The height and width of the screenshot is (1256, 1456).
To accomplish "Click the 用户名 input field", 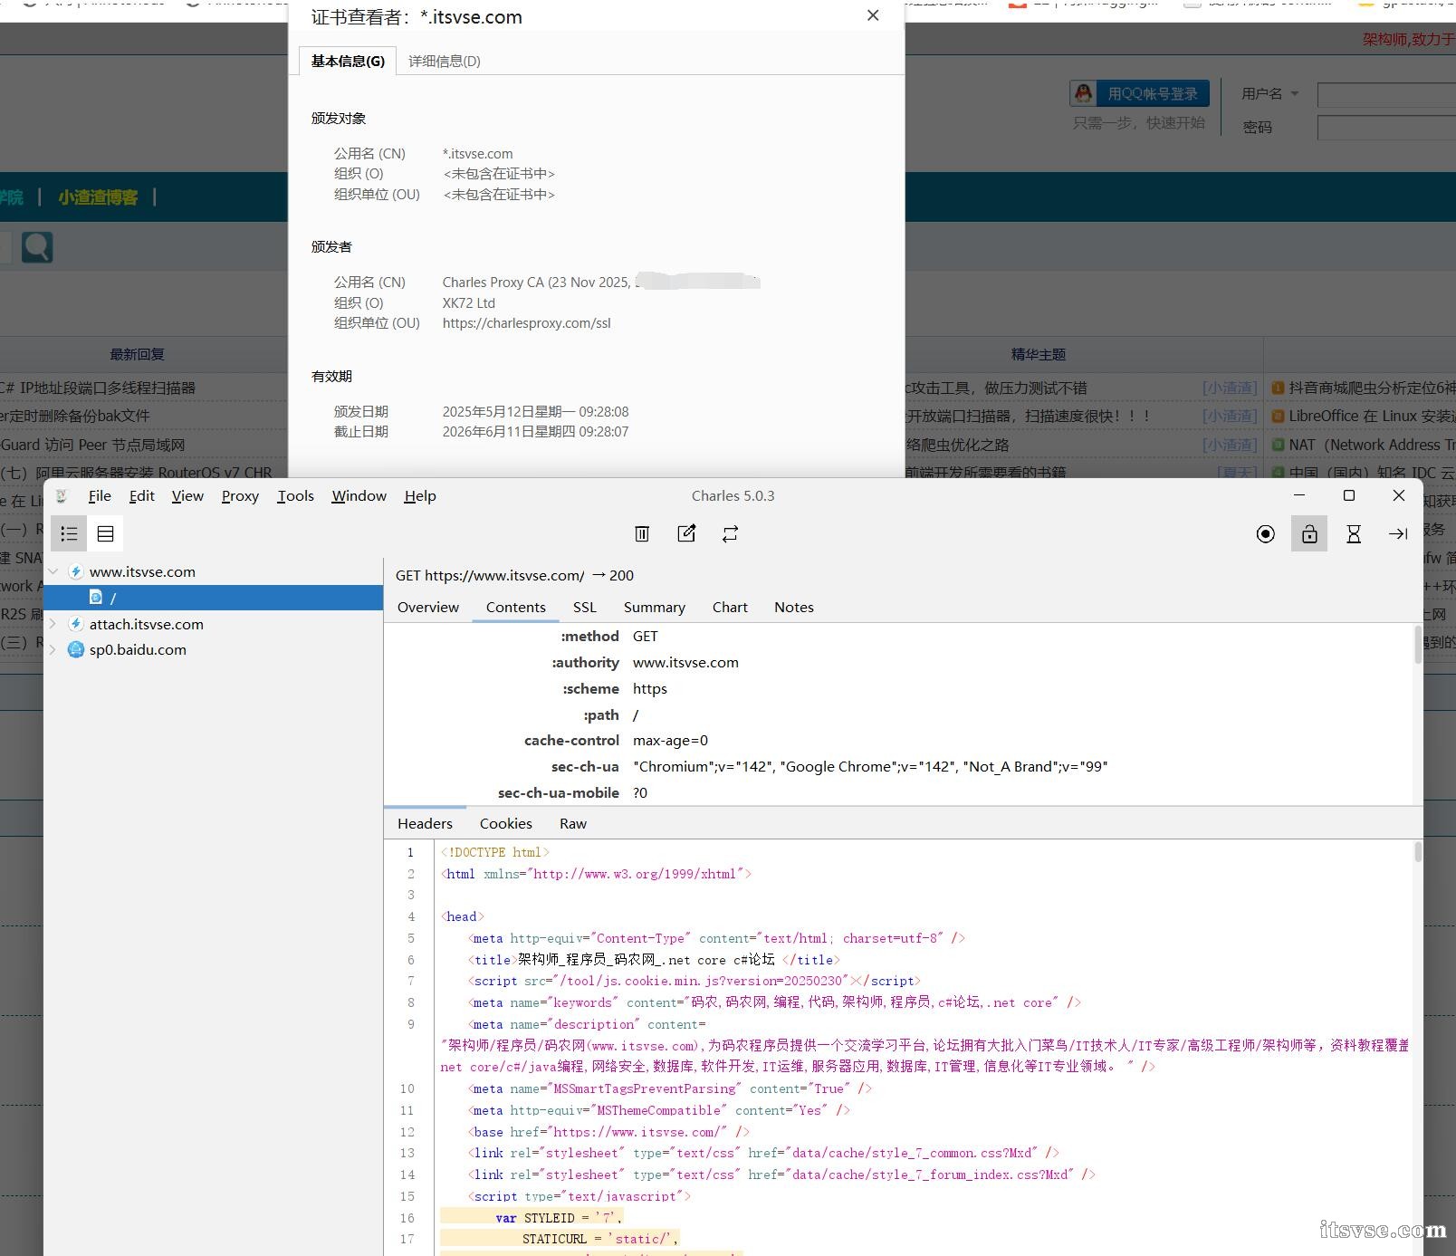I will (x=1385, y=94).
